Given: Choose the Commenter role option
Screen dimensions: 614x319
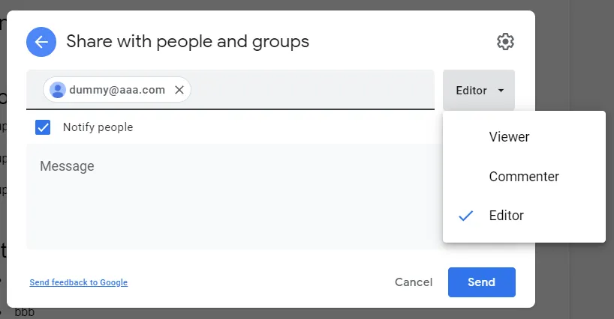Looking at the screenshot, I should coord(523,177).
